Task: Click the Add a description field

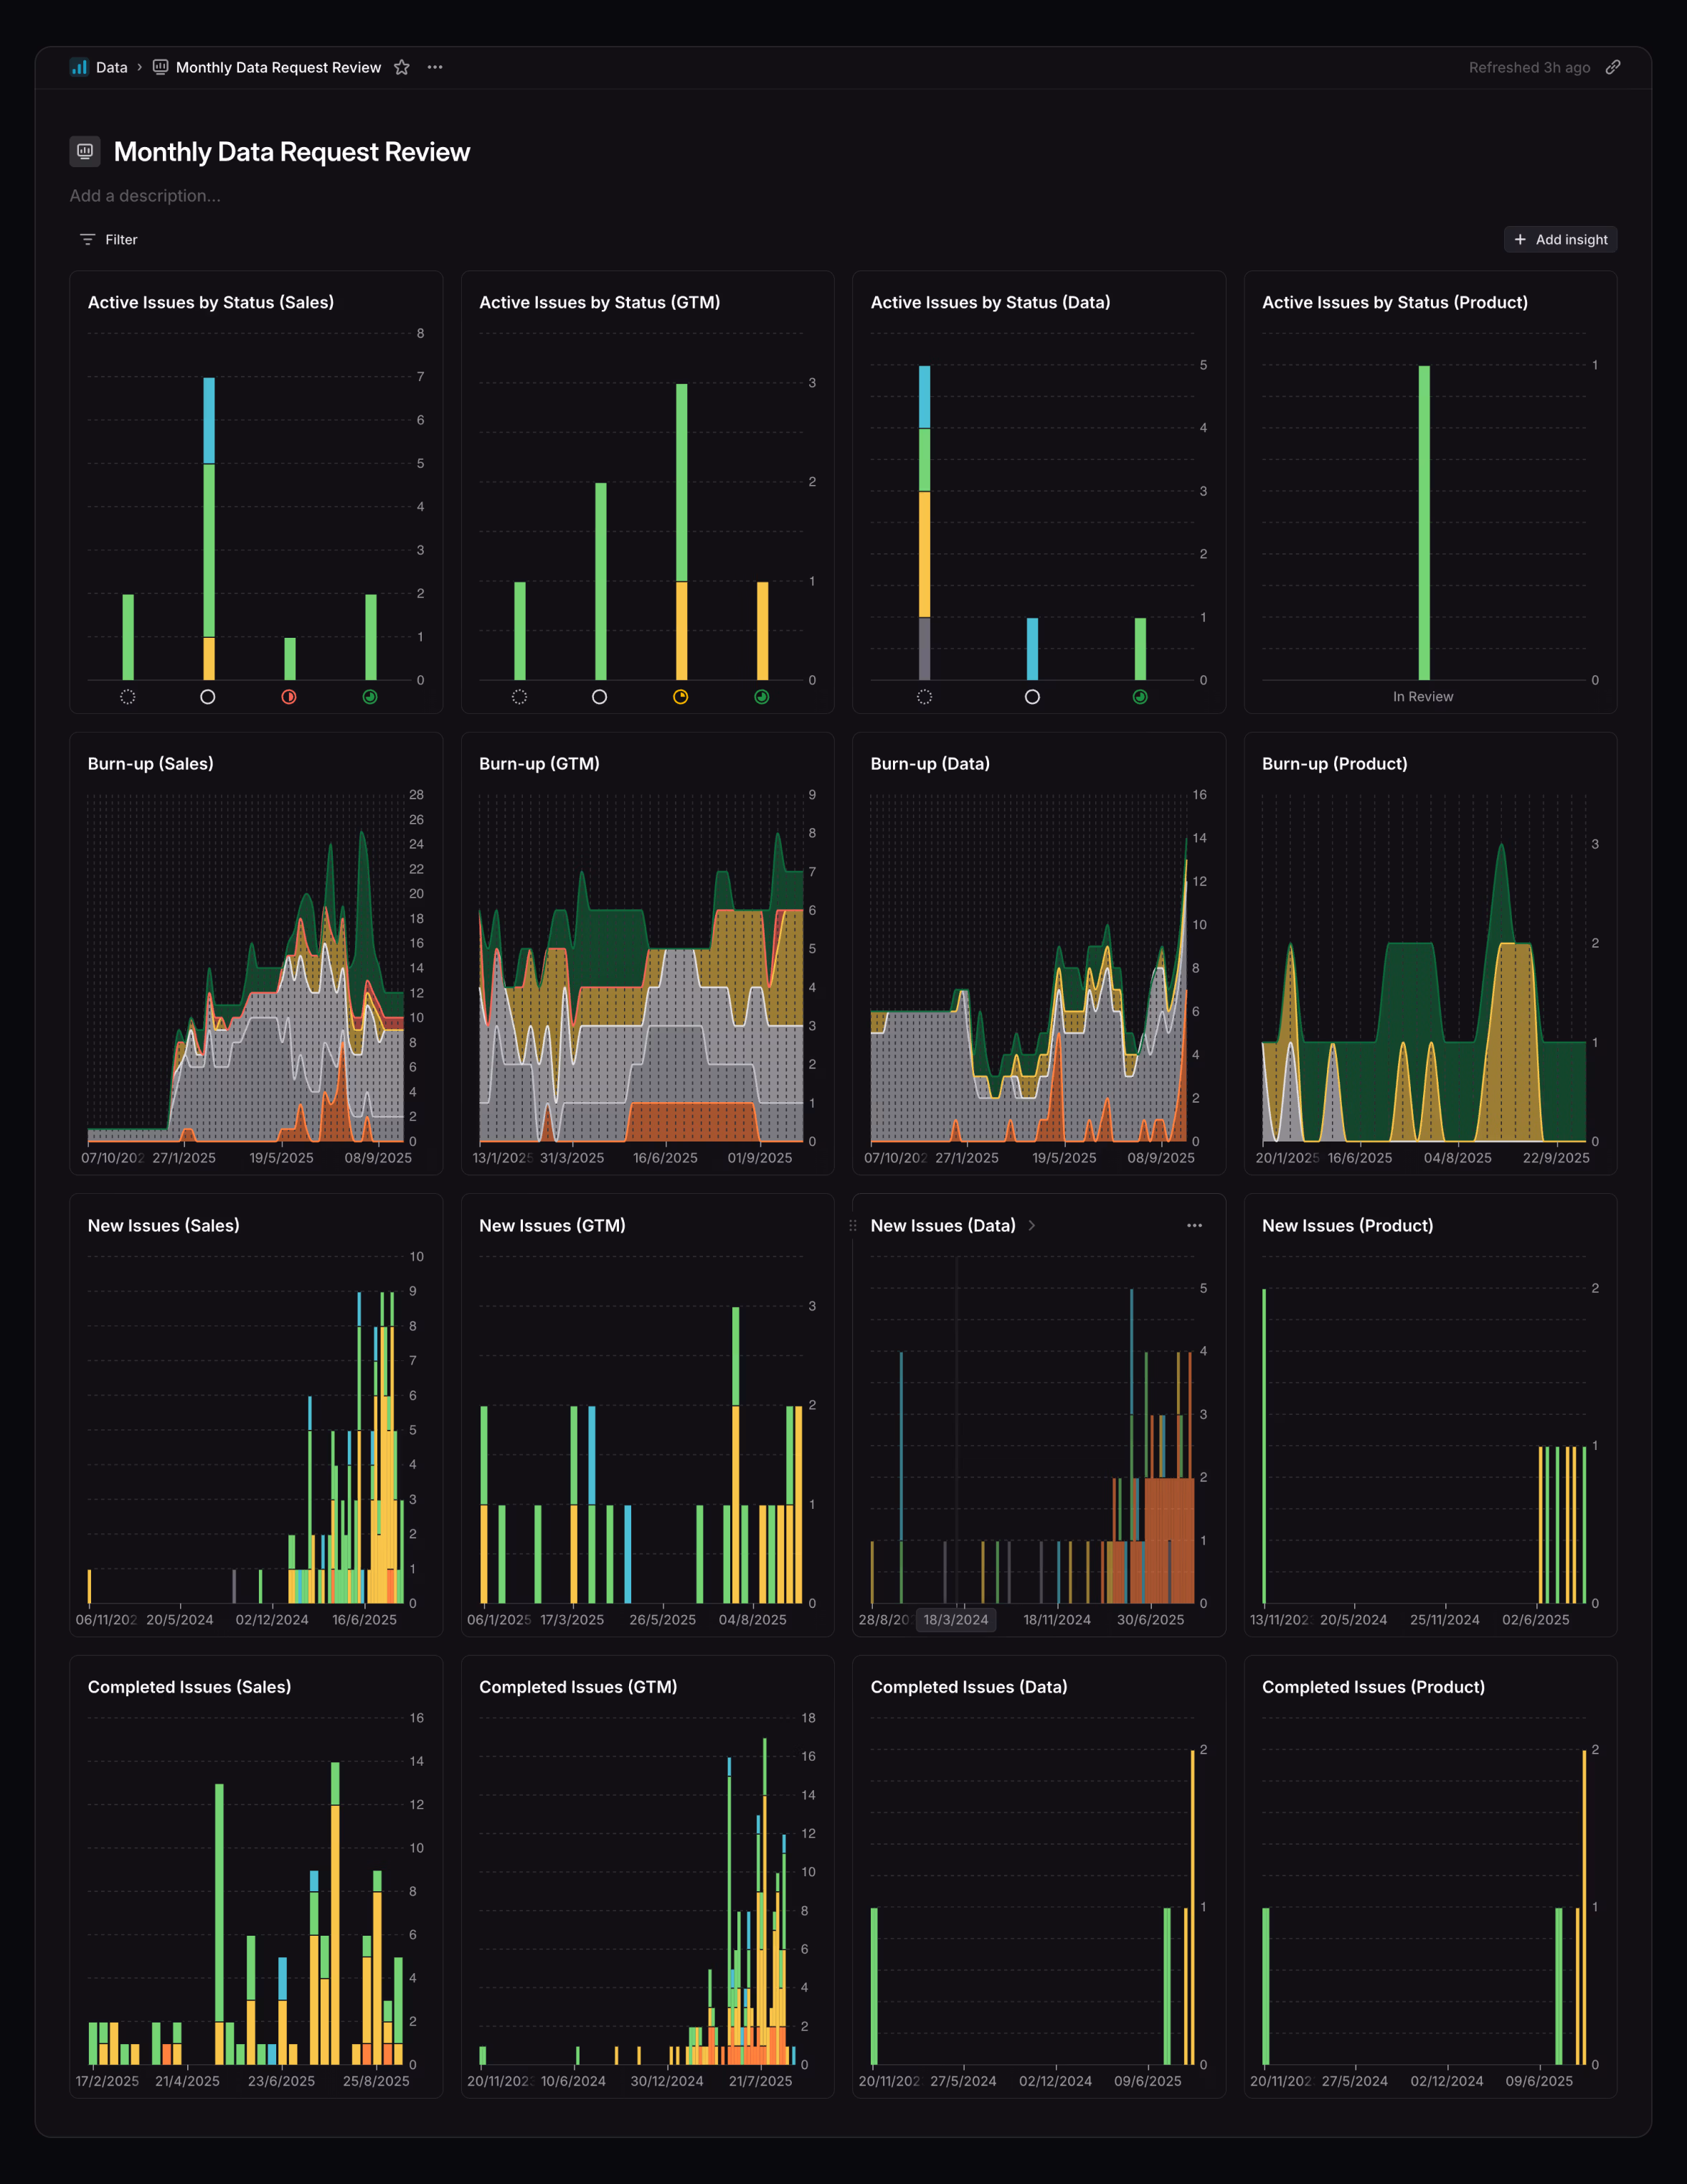Action: coord(145,196)
